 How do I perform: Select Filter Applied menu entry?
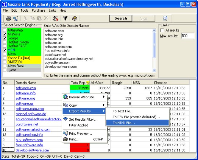point(84,125)
